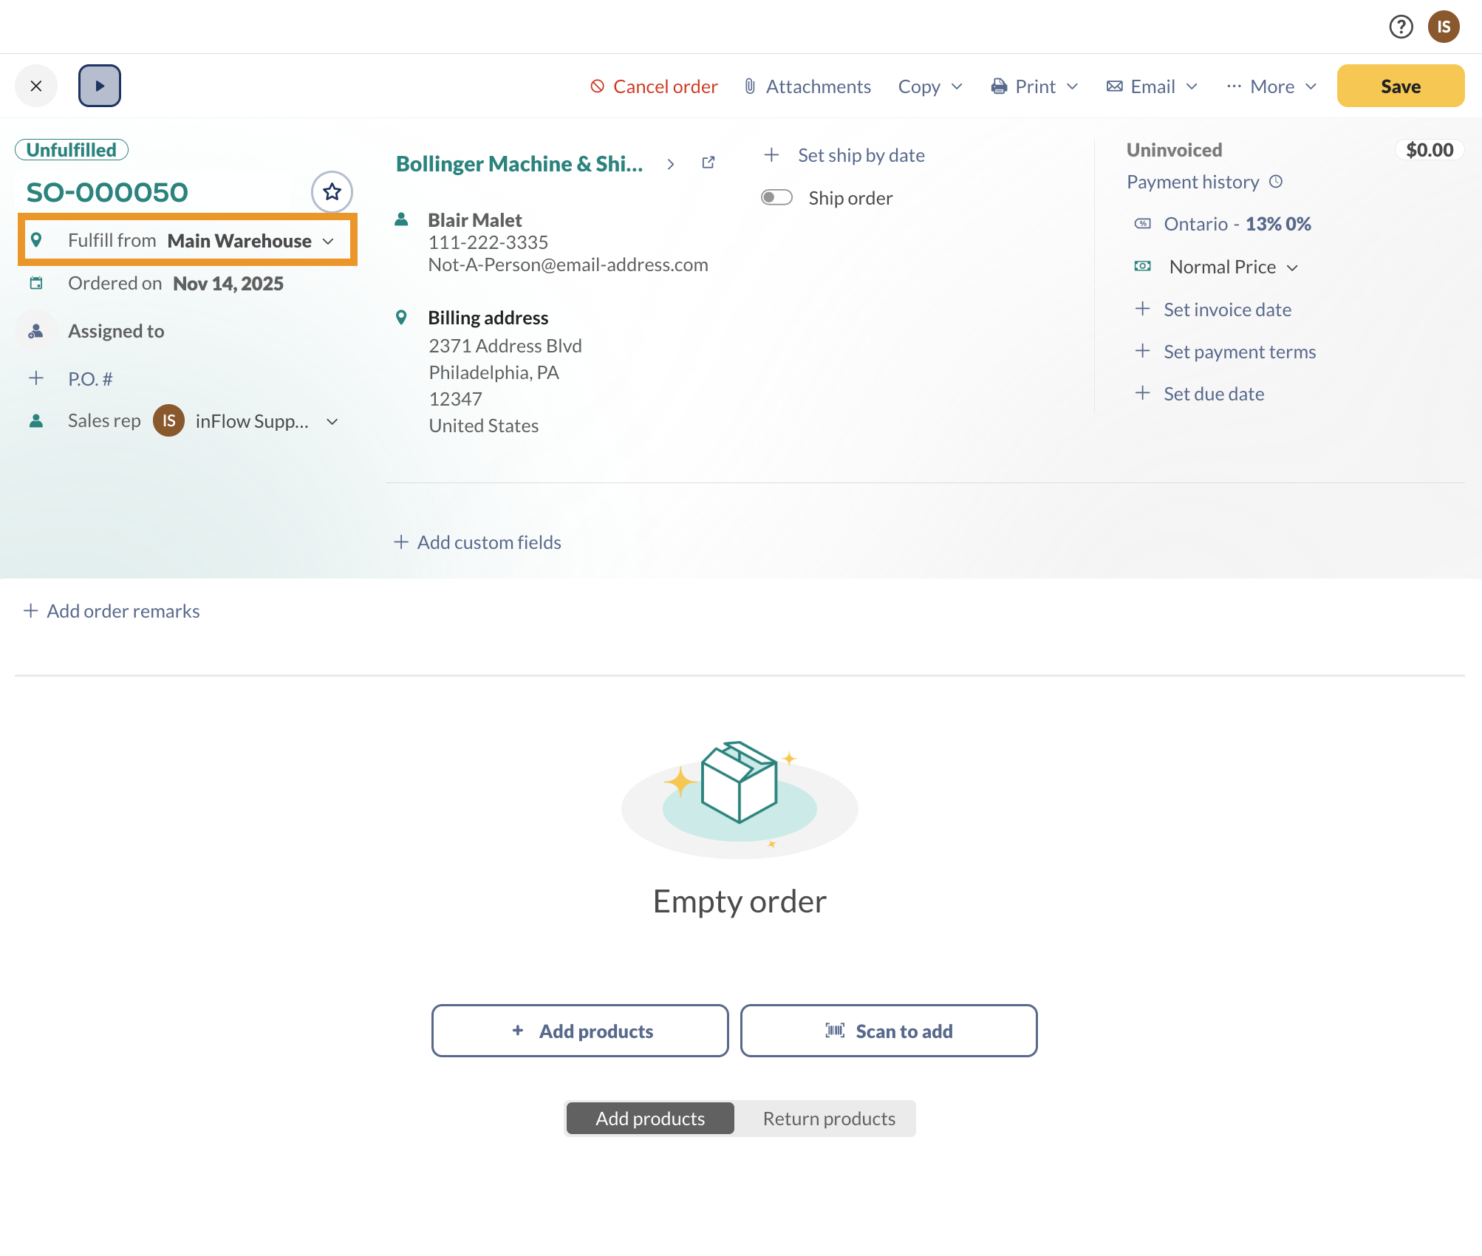
Task: Select Add products segmented option
Action: [650, 1119]
